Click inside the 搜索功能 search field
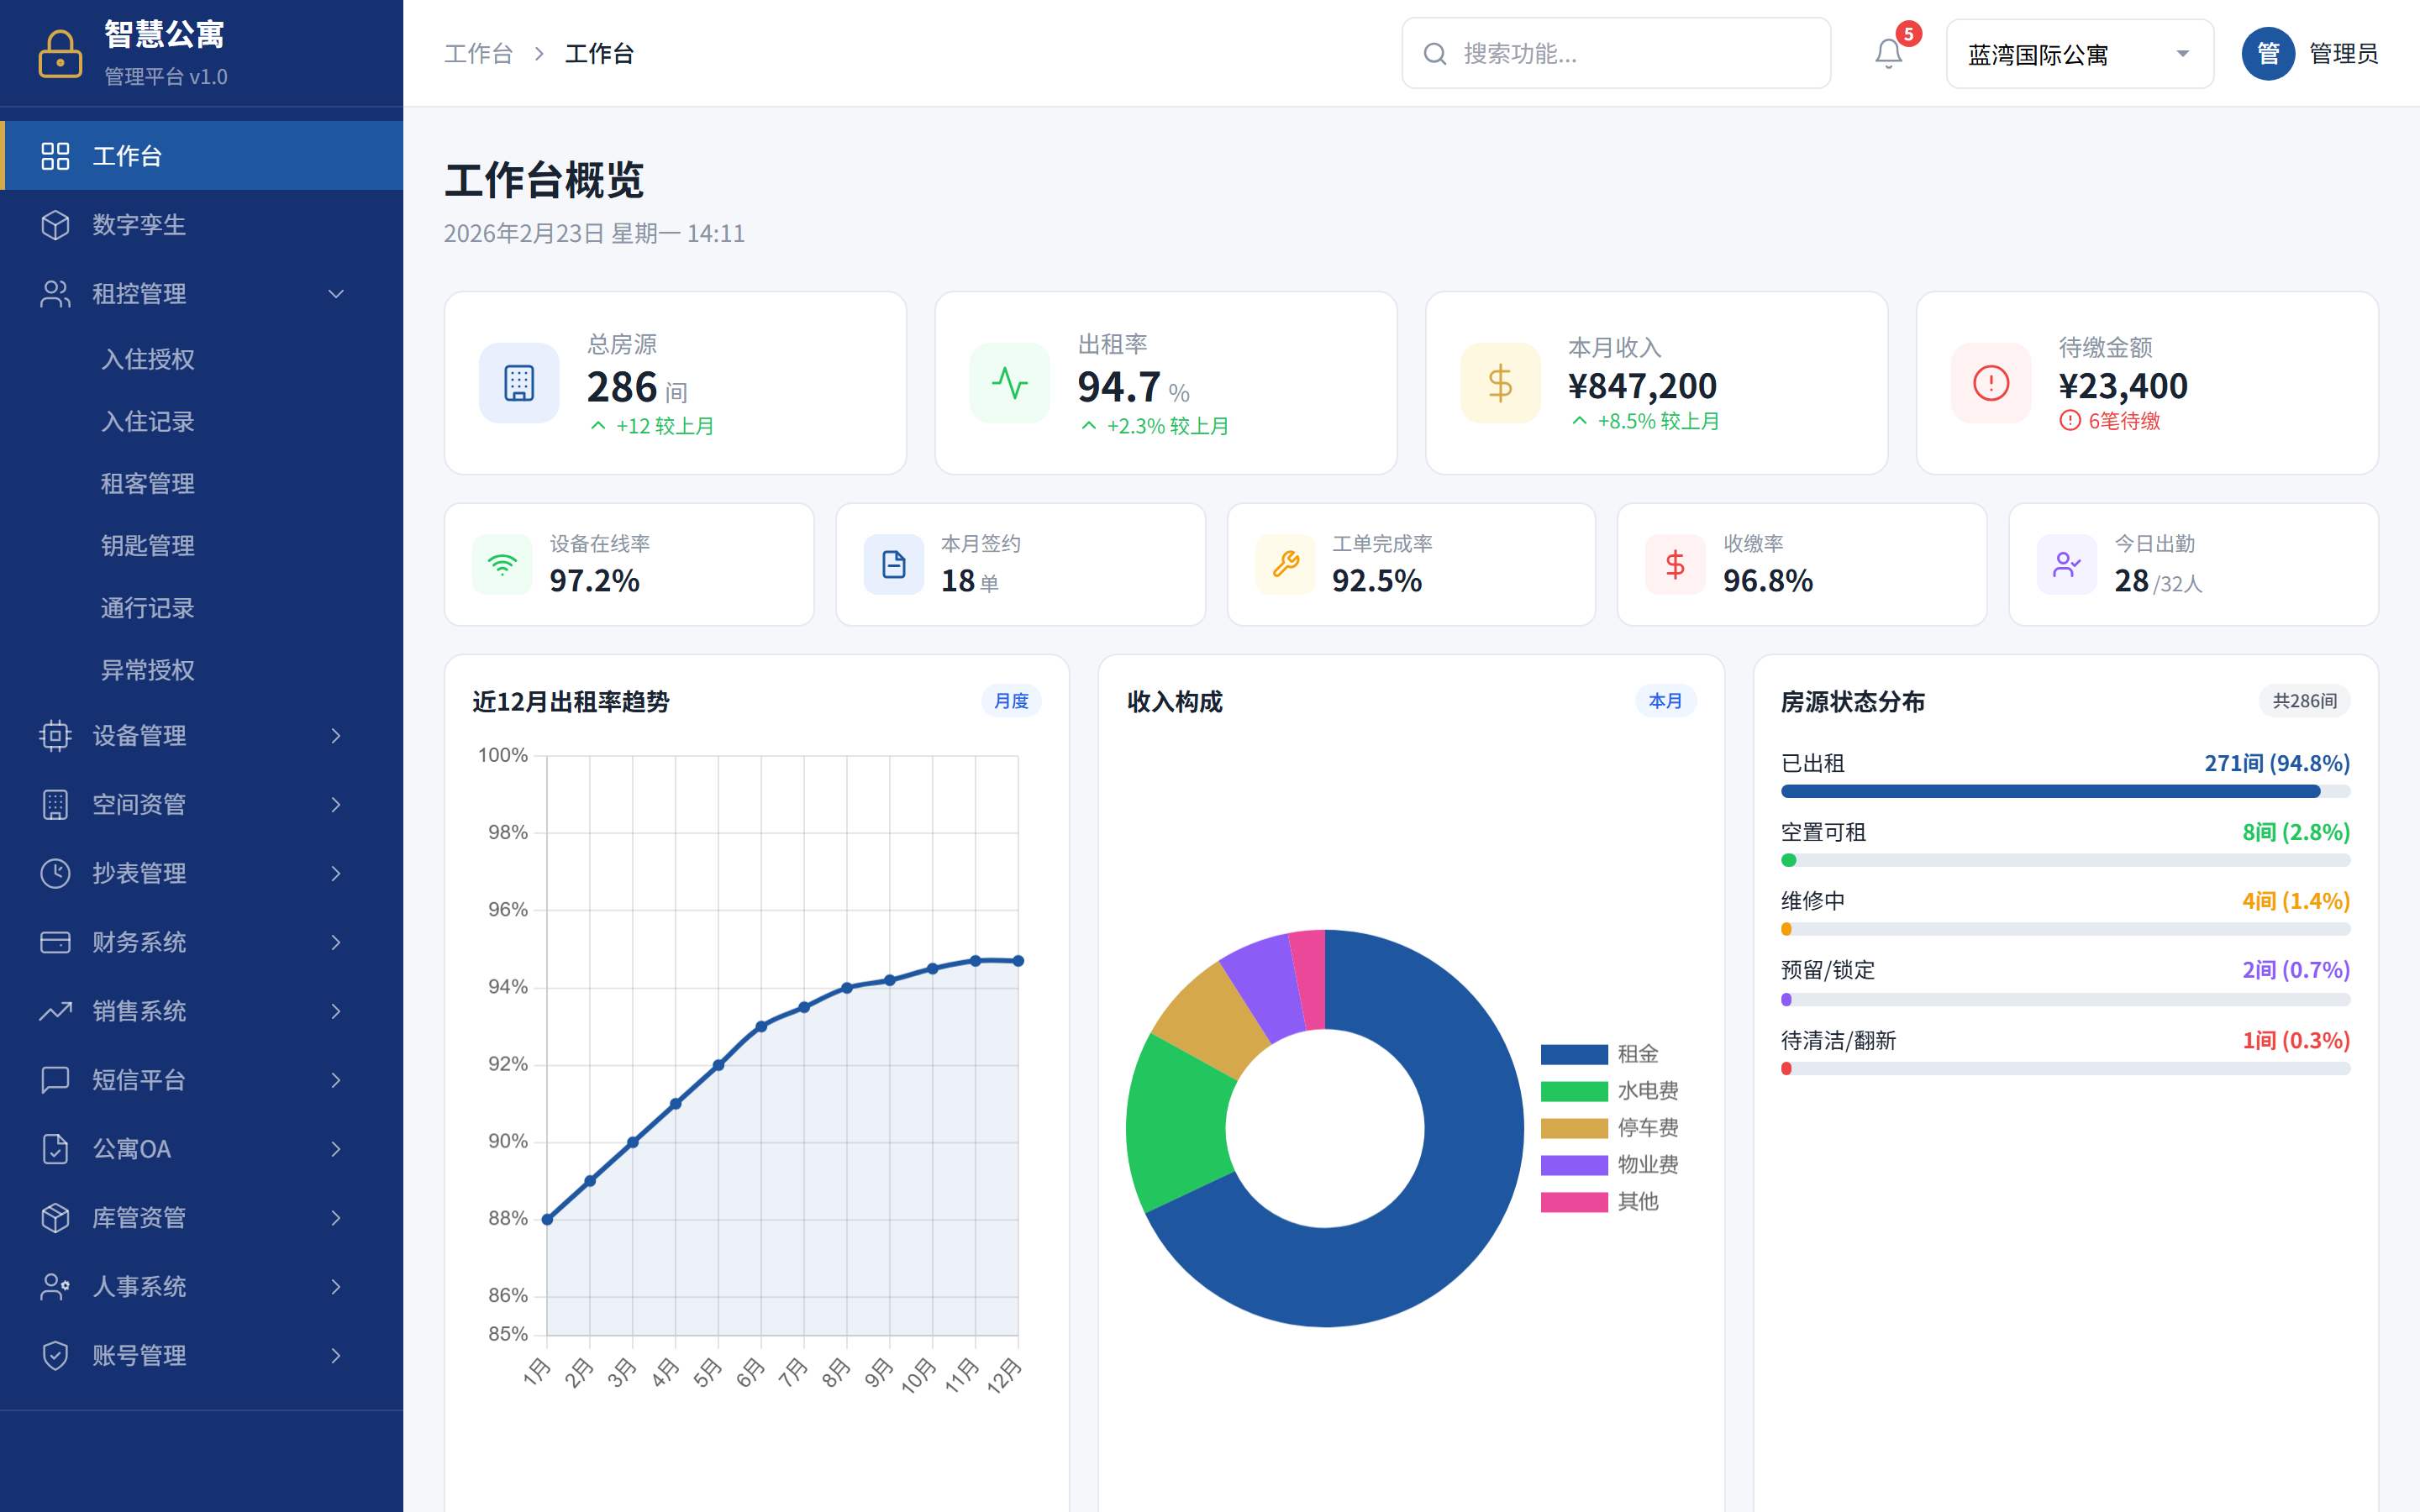The image size is (2420, 1512). coord(1615,53)
